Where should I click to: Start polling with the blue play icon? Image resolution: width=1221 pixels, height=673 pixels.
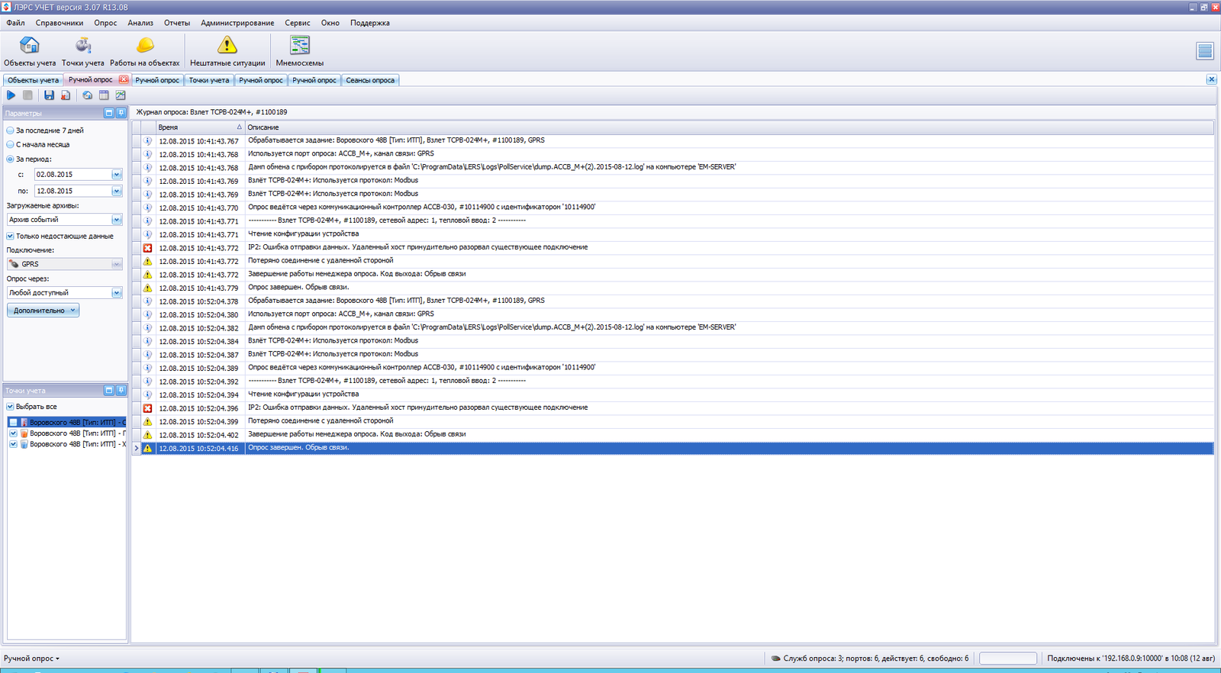(x=11, y=95)
